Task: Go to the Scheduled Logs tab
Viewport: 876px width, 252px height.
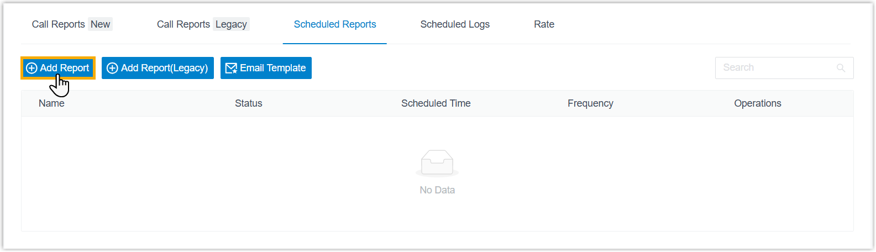Action: tap(455, 24)
